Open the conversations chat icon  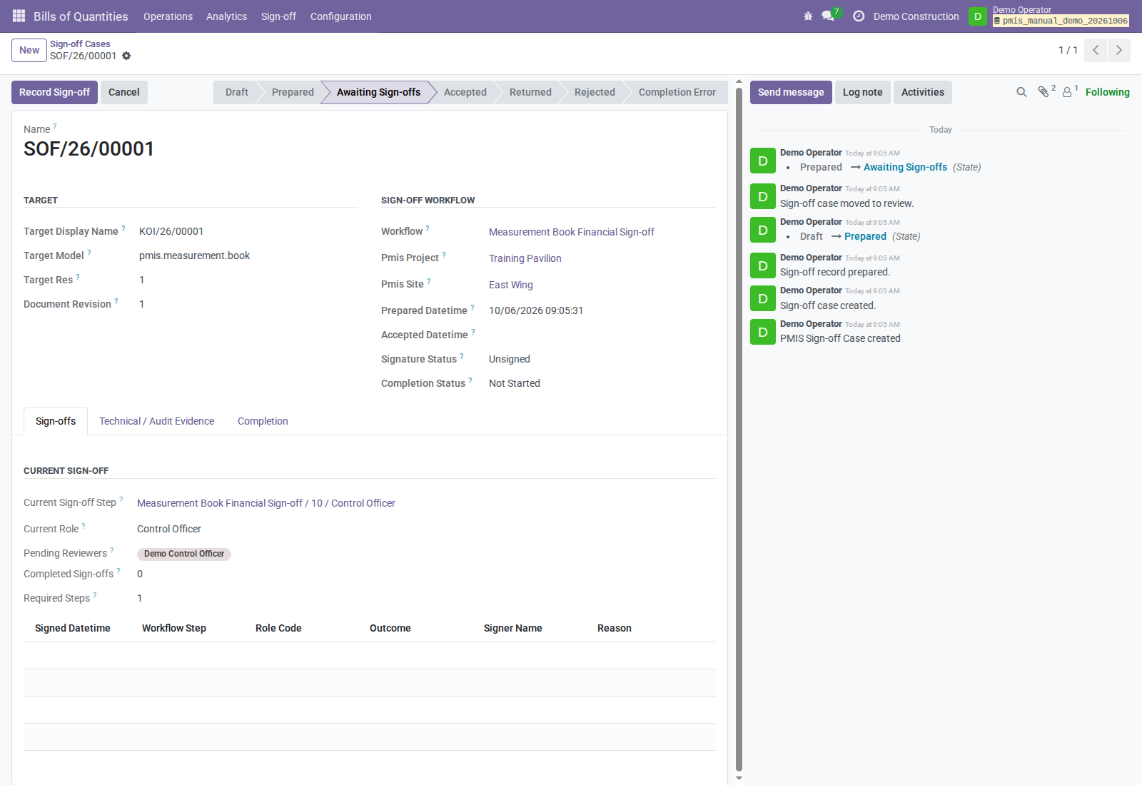pyautogui.click(x=829, y=16)
